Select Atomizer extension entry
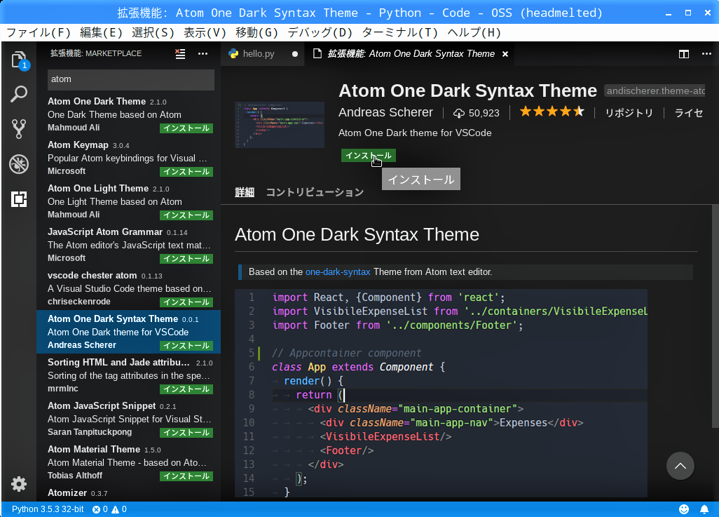The height and width of the screenshot is (517, 719). click(x=128, y=493)
